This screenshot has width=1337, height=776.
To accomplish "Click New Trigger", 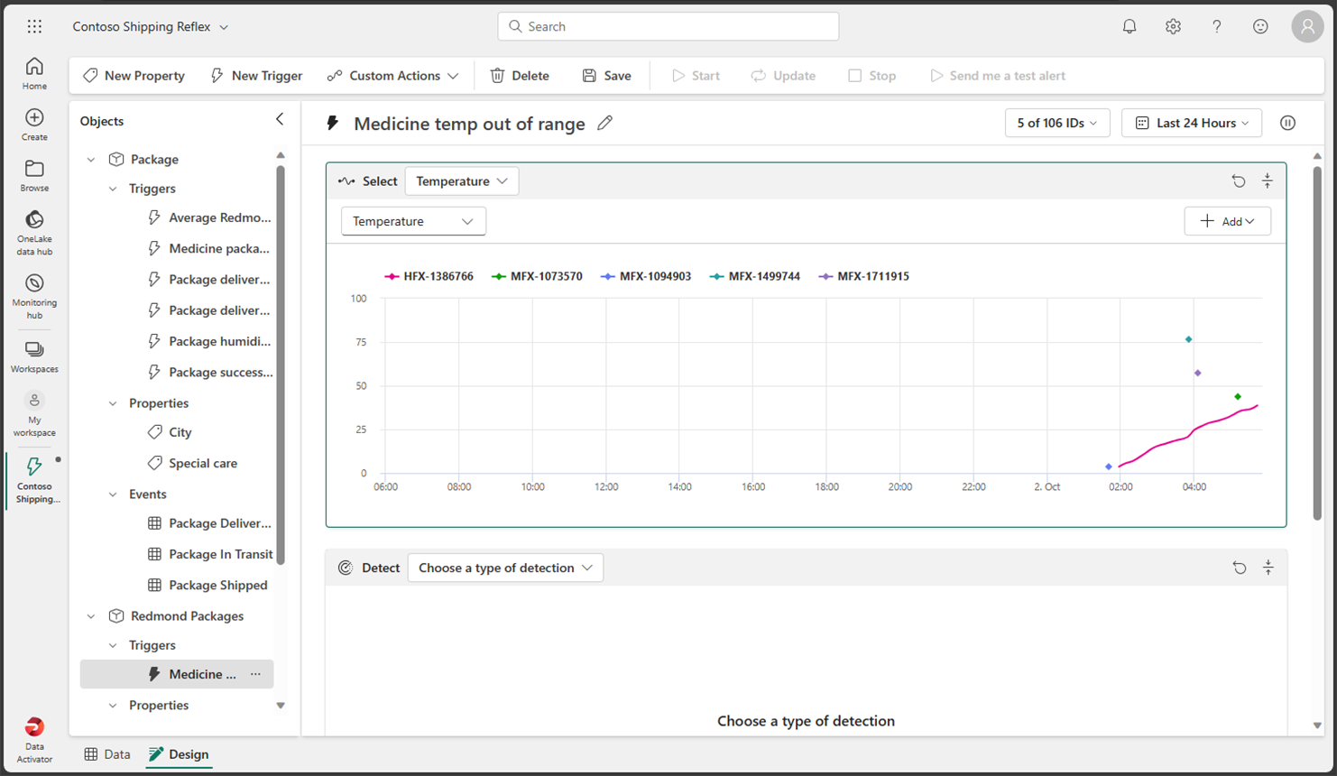I will pyautogui.click(x=256, y=76).
